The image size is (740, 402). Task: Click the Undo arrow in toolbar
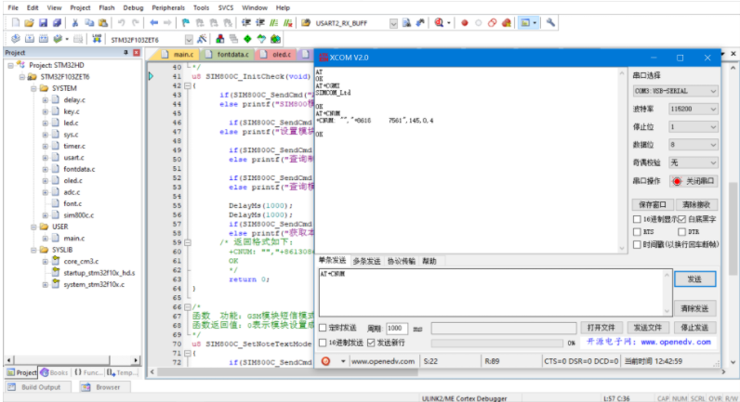pos(122,22)
